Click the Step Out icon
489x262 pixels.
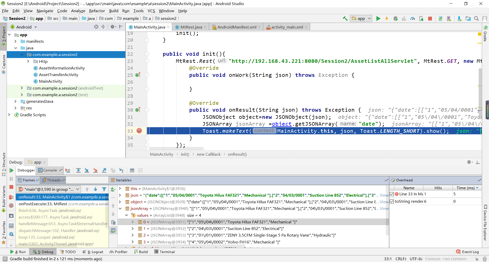tap(104, 170)
